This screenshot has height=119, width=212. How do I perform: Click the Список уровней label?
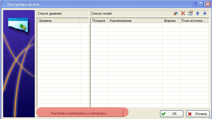50,13
